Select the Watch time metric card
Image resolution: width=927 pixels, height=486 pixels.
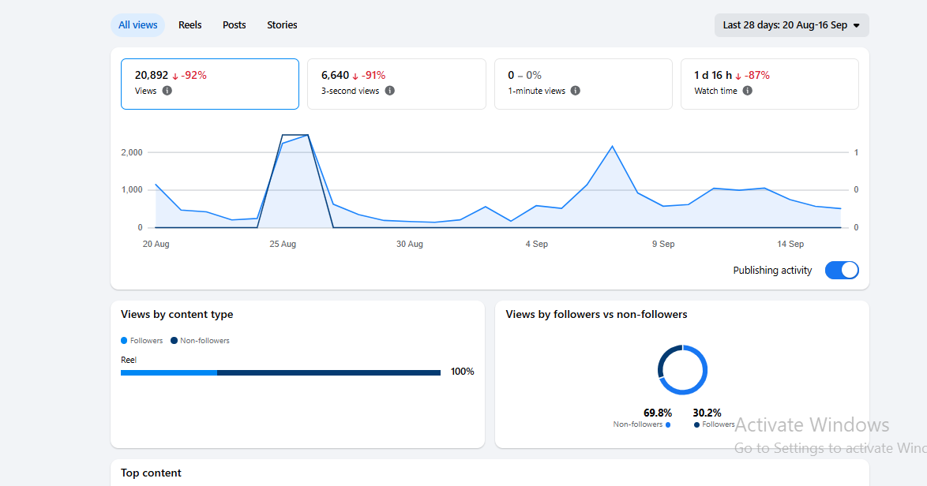[770, 84]
